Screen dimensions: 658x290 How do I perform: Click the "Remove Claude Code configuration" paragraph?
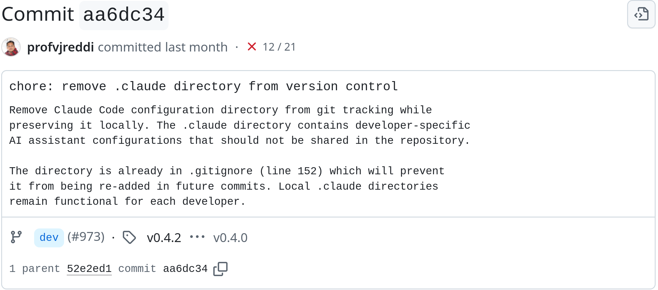pos(239,125)
